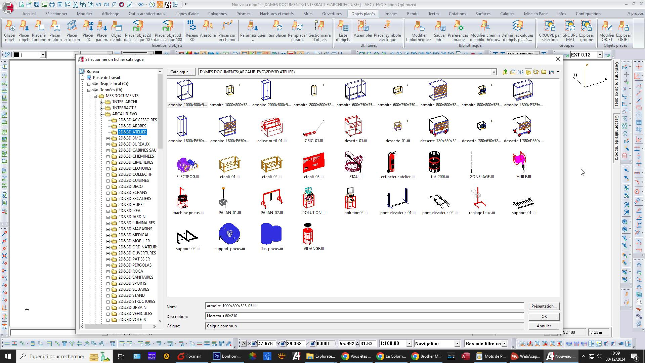Click the black color swatch in pen selector
Screen dimensions: 645x363
click(16, 55)
